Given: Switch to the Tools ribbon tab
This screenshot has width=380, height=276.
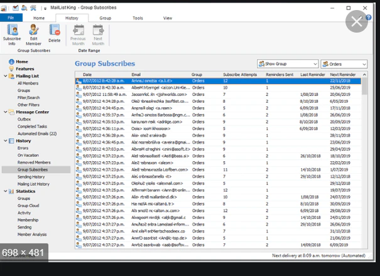Looking at the screenshot, I should [138, 18].
